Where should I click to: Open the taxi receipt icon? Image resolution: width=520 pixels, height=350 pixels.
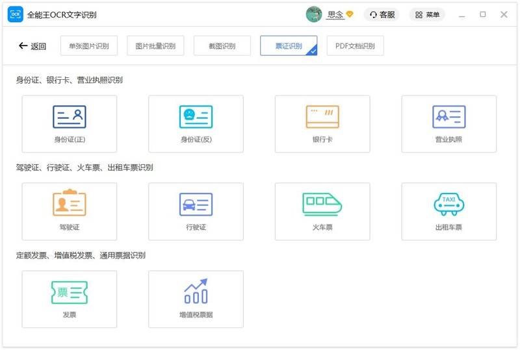point(448,204)
